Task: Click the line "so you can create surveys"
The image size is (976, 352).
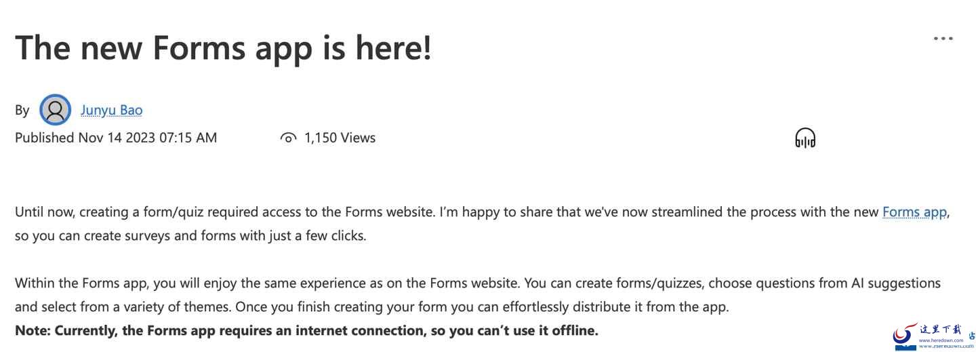Action: [190, 237]
